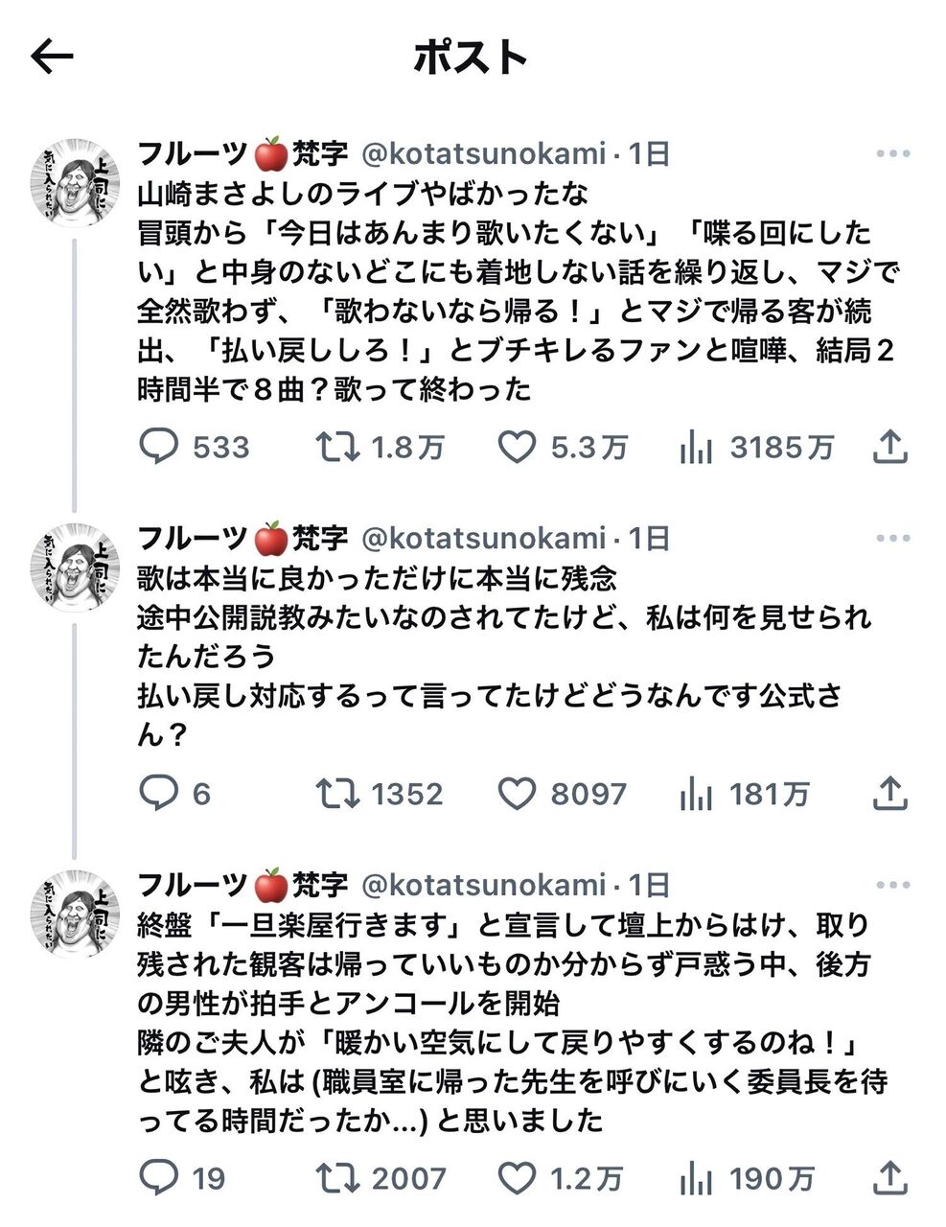Screen dimensions: 946x1227
Task: Like the post showing 1.2万 likes
Action: [518, 1178]
